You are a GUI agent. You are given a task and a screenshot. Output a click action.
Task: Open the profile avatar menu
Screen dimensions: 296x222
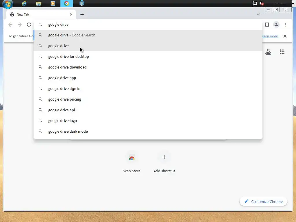pyautogui.click(x=276, y=25)
